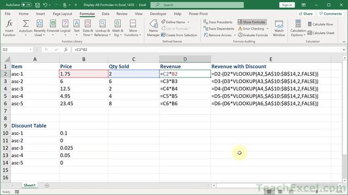
Task: Click Evaluate Formula
Action: (x=253, y=35)
